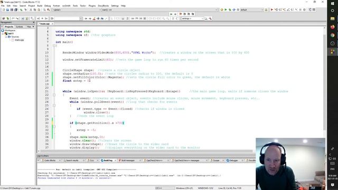The height and width of the screenshot is (190, 338).
Task: Switch to the CppCheck/Vera++ messages tab
Action: pyautogui.click(x=186, y=160)
